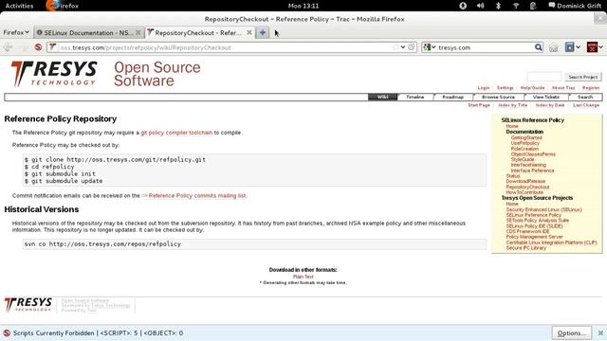
Task: Click the browser Forward arrow
Action: tap(24, 47)
